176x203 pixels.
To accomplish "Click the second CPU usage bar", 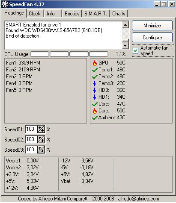I will click(59, 54).
